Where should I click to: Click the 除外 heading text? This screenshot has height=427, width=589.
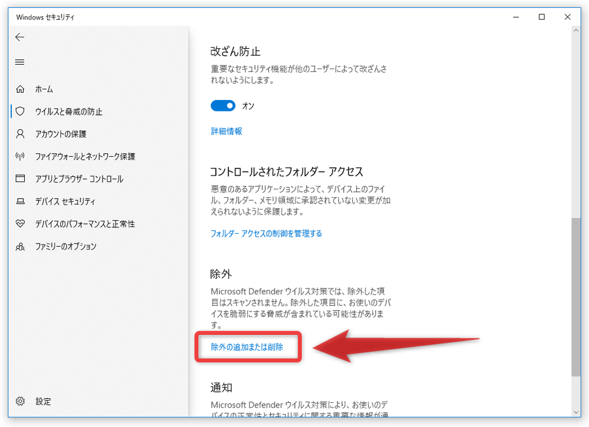[221, 274]
